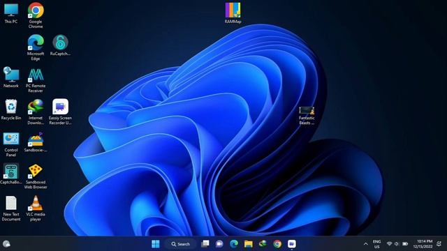This screenshot has width=447, height=251.
Task: Click the battery tray icon
Action: pyautogui.click(x=405, y=244)
